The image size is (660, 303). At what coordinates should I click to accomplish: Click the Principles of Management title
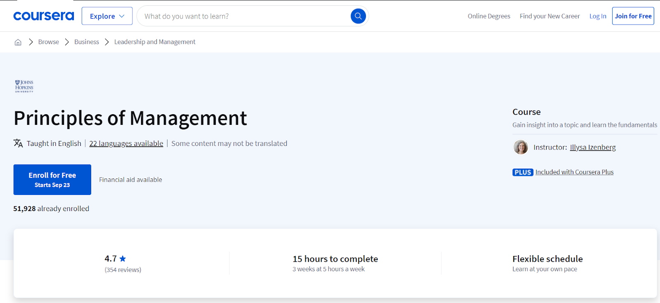pyautogui.click(x=130, y=118)
